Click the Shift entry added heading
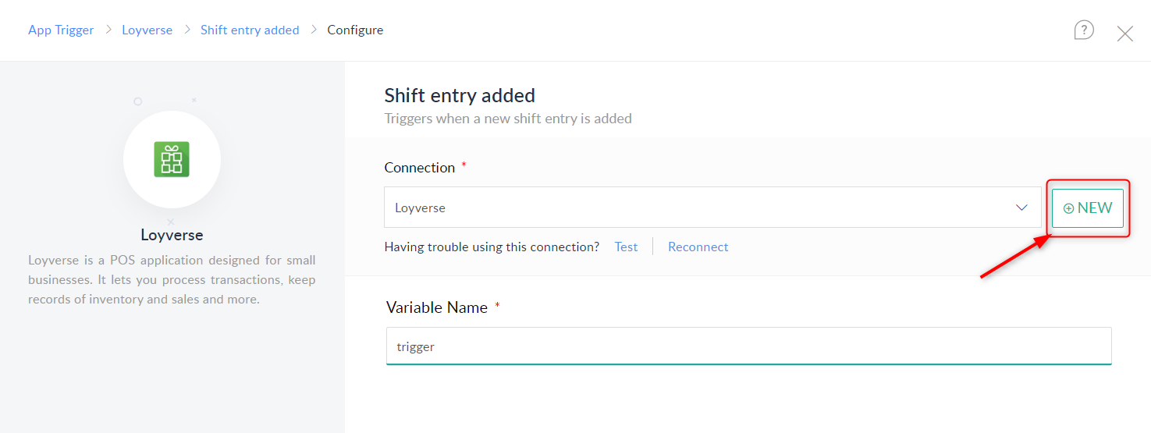1151x433 pixels. tap(460, 96)
